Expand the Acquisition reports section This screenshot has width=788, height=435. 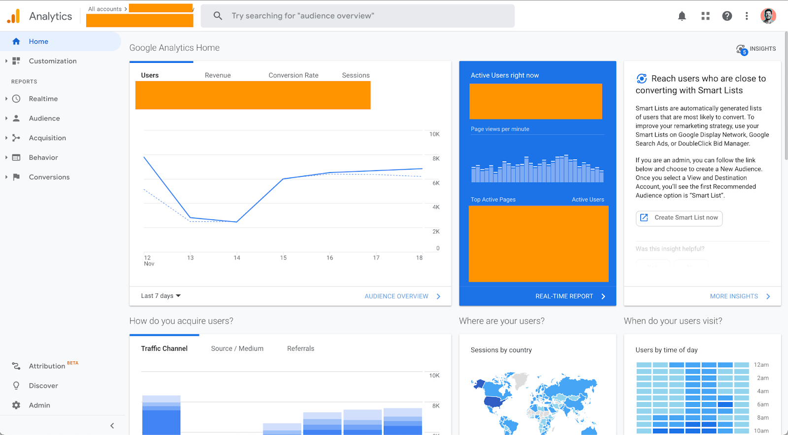pyautogui.click(x=6, y=138)
